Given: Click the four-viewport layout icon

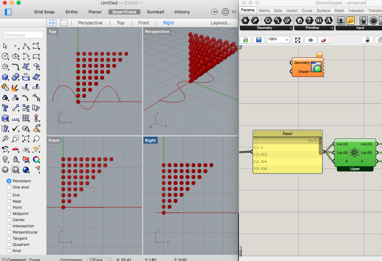Looking at the screenshot, I should click(53, 23).
